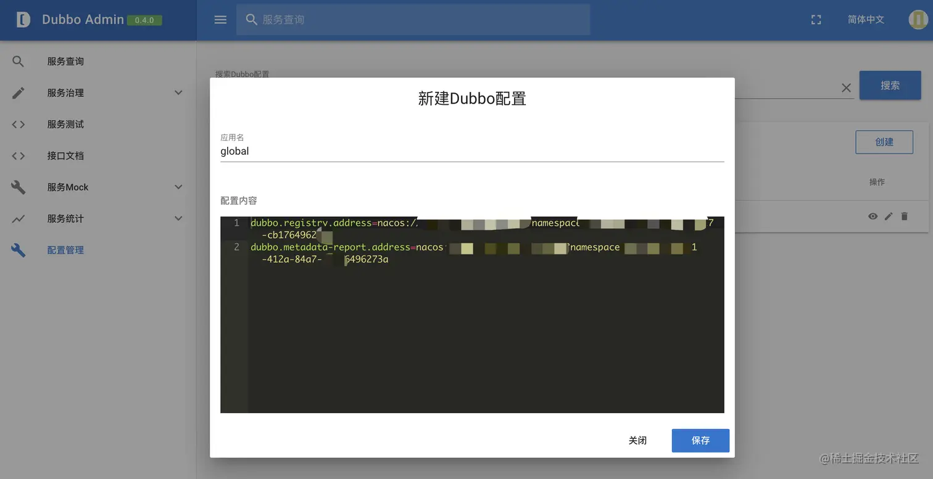Click the 创建 button

pos(884,142)
